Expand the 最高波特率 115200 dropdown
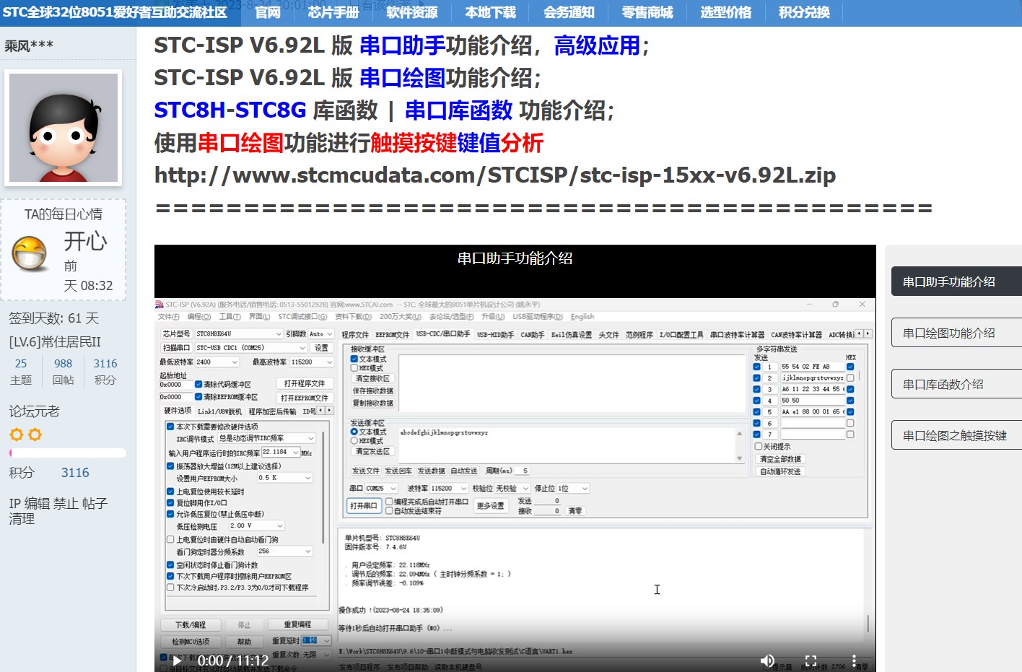This screenshot has height=672, width=1022. point(329,362)
